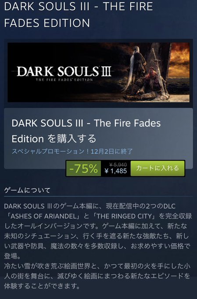
Task: Click the purchase heading ending with を購入する
Action: (x=86, y=131)
